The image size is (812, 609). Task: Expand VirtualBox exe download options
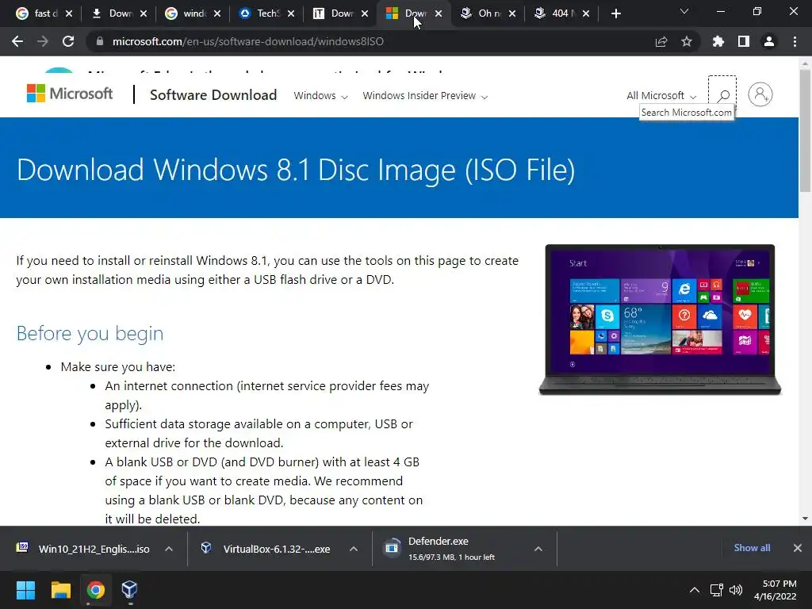pyautogui.click(x=354, y=549)
